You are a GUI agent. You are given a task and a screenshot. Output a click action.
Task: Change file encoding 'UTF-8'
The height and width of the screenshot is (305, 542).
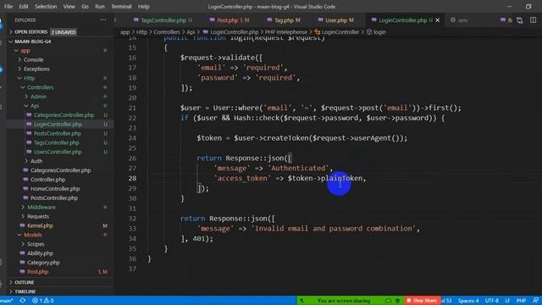point(491,301)
